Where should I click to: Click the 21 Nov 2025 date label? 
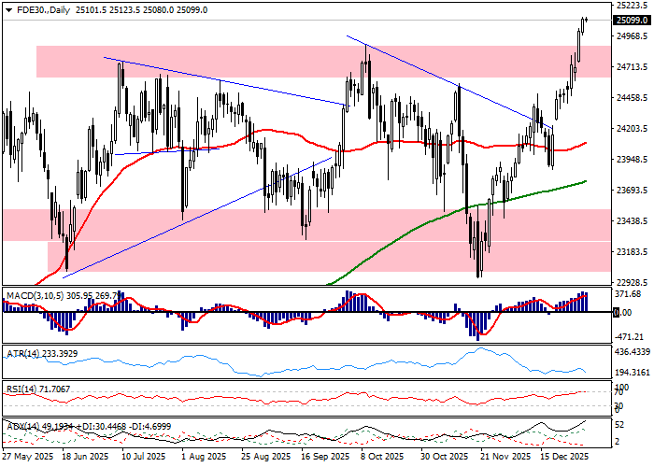pos(500,458)
